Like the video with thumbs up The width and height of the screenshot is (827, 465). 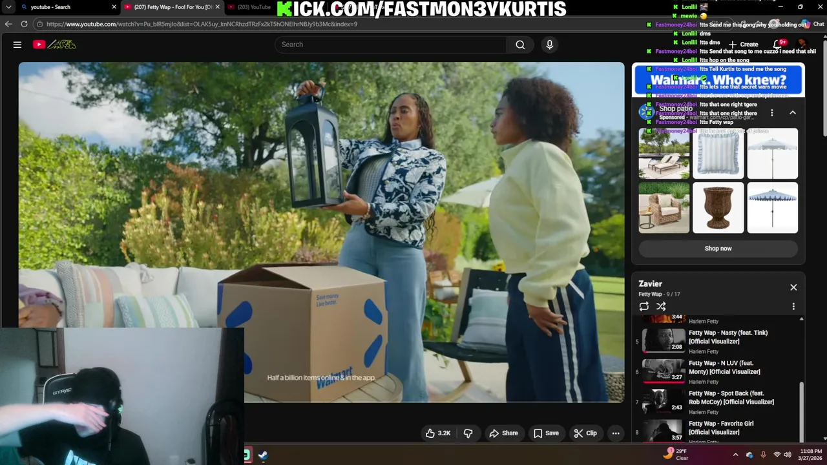pyautogui.click(x=437, y=433)
